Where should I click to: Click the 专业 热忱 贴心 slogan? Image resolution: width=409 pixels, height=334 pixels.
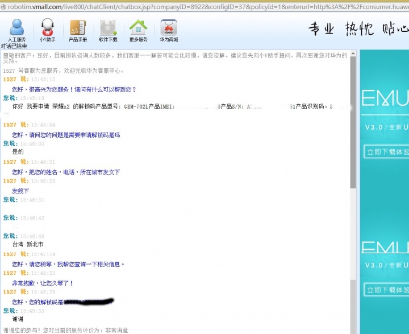click(358, 28)
